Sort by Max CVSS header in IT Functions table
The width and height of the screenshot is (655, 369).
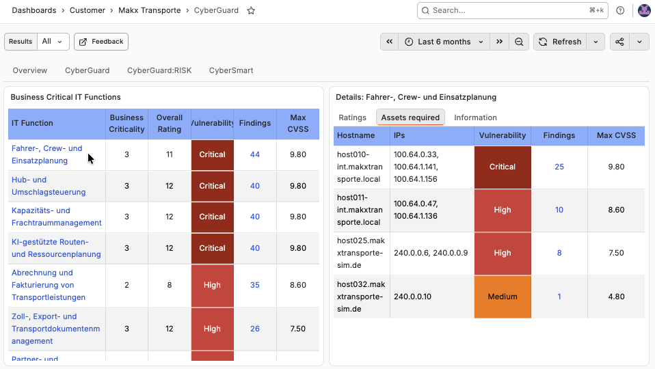coord(298,124)
